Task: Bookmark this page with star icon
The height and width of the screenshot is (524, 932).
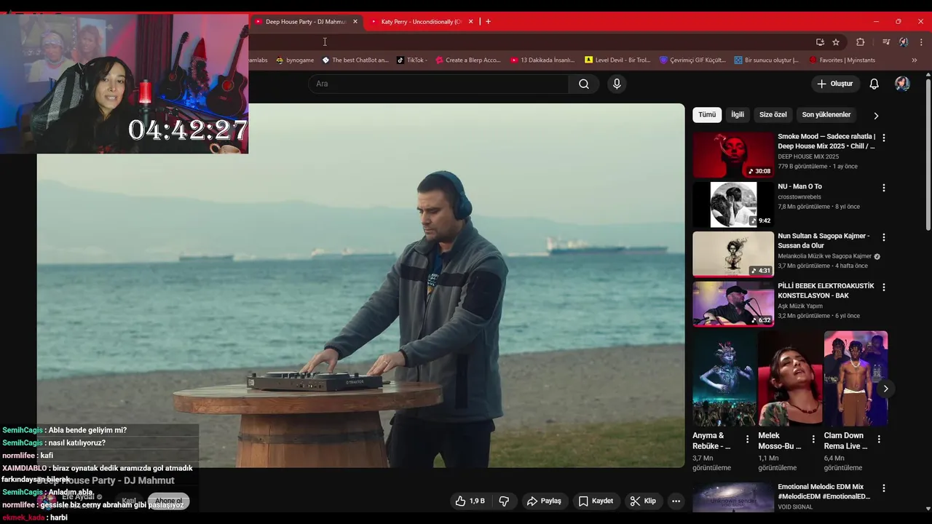Action: click(836, 42)
